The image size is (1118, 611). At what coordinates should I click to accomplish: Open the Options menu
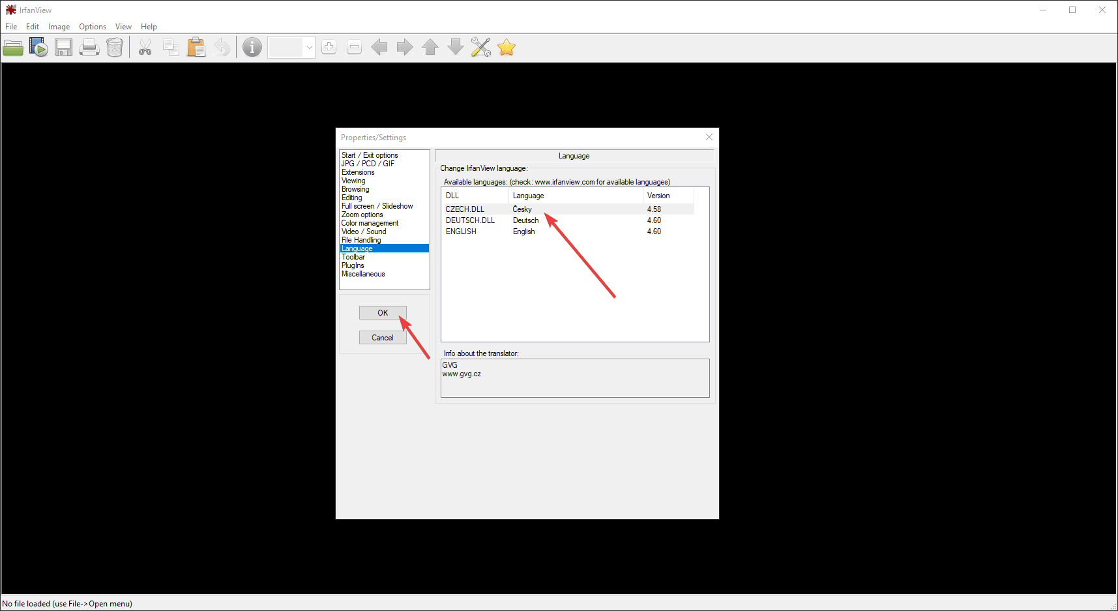93,27
